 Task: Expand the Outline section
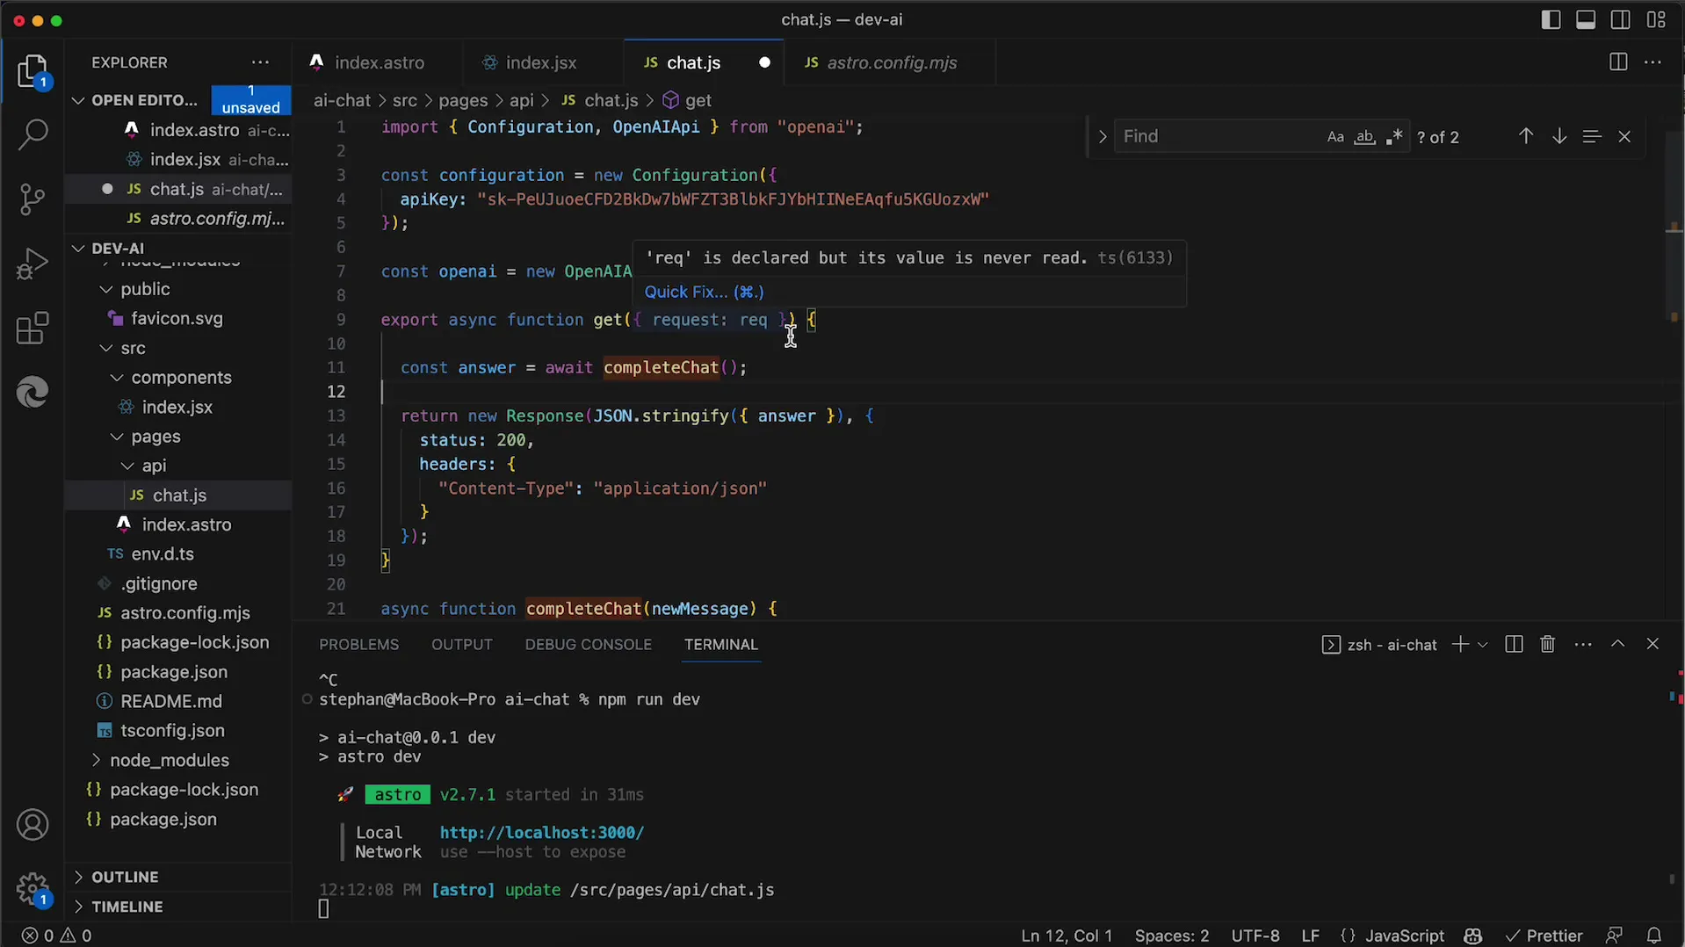click(78, 877)
